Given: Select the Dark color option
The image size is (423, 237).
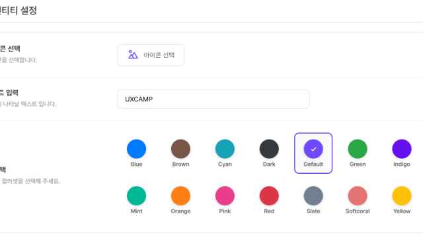Looking at the screenshot, I should pyautogui.click(x=269, y=149).
